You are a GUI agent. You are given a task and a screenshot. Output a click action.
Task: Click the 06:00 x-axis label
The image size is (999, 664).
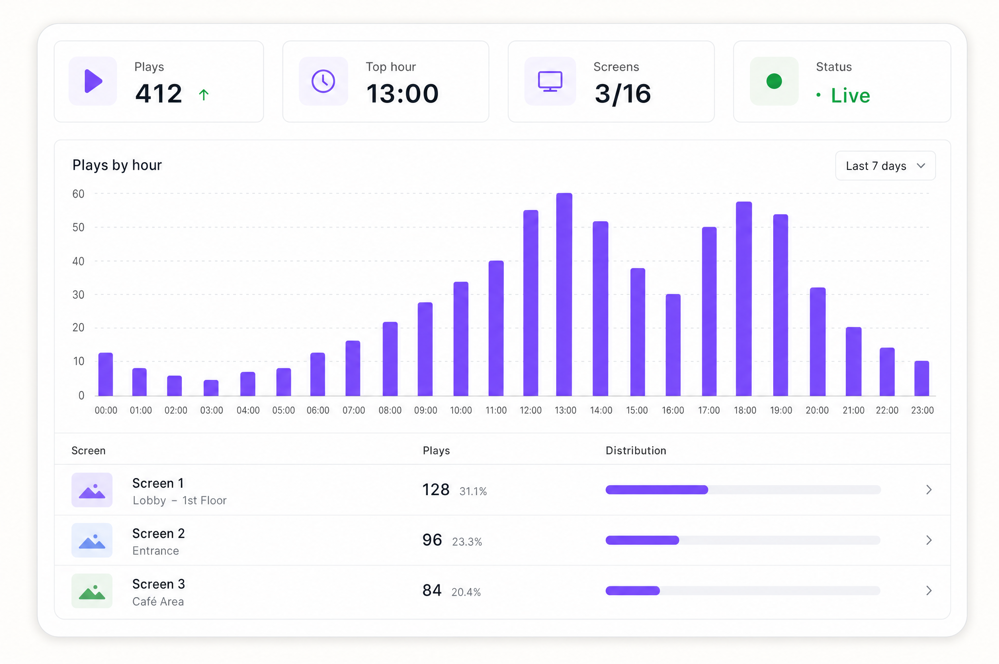coord(318,411)
